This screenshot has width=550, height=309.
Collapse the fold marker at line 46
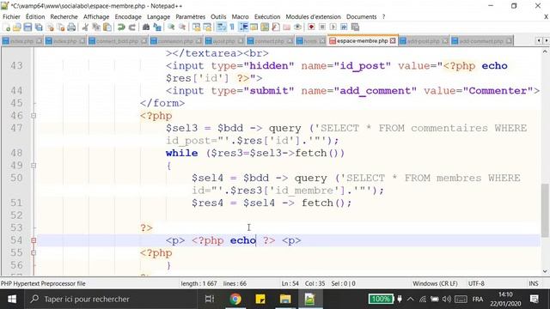coord(34,116)
